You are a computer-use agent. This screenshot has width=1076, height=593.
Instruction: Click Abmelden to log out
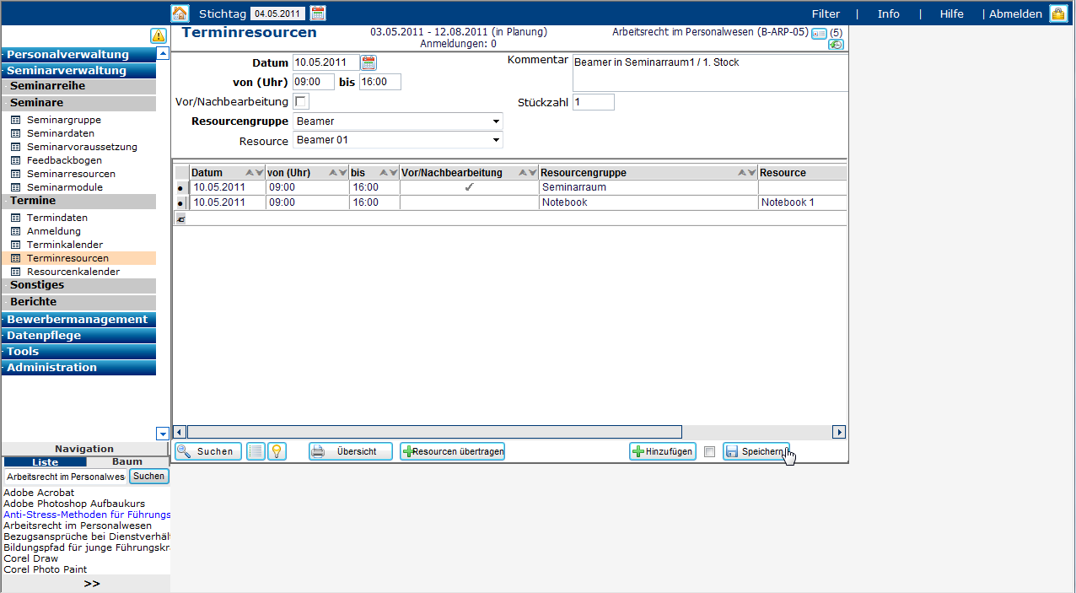1015,13
